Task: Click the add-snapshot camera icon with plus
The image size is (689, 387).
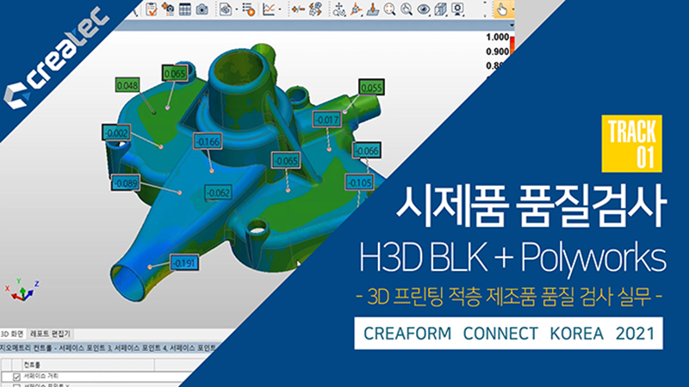Action: tap(168, 9)
